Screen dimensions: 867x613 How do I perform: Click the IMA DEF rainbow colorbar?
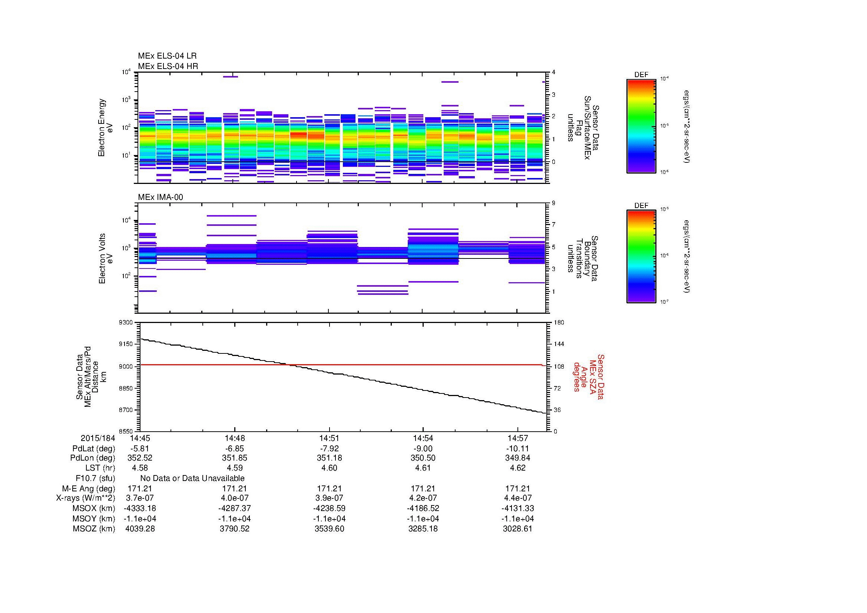(641, 257)
